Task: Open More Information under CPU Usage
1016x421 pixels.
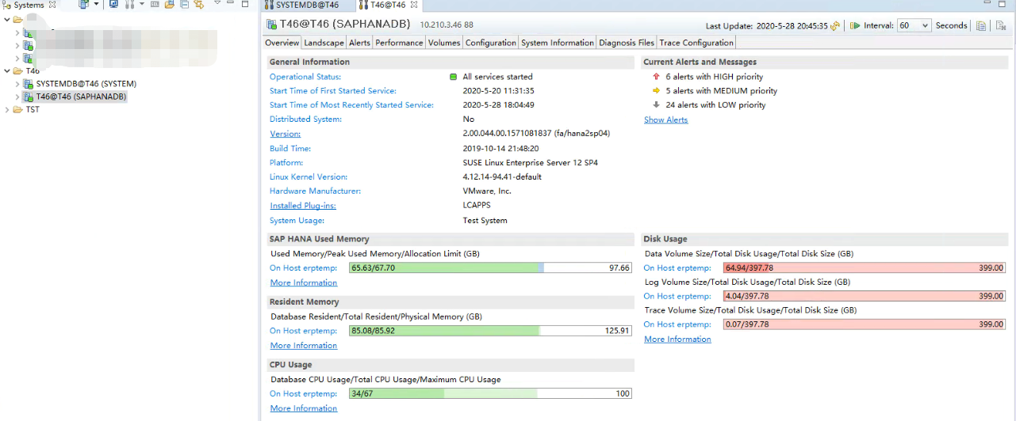Action: 304,408
